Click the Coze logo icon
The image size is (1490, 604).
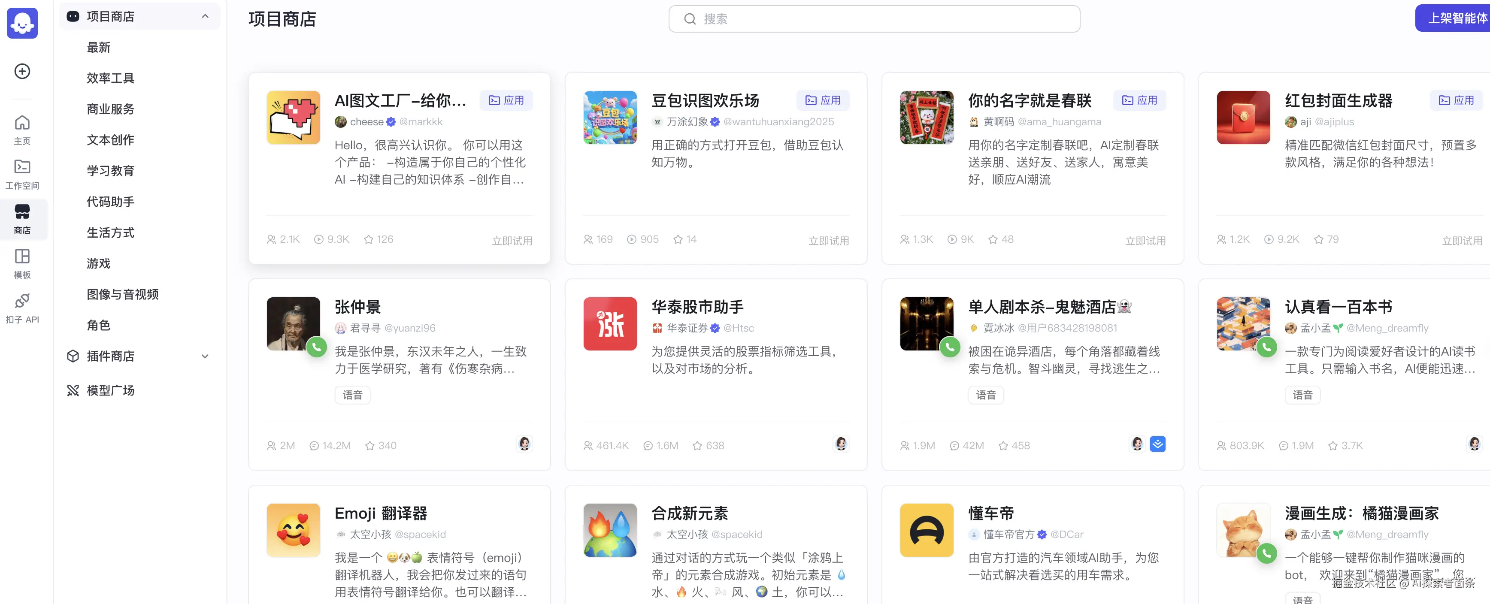click(x=22, y=23)
